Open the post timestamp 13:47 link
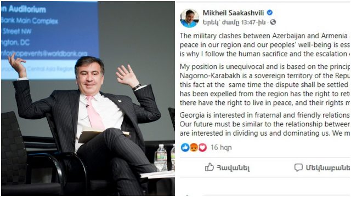 234,22
